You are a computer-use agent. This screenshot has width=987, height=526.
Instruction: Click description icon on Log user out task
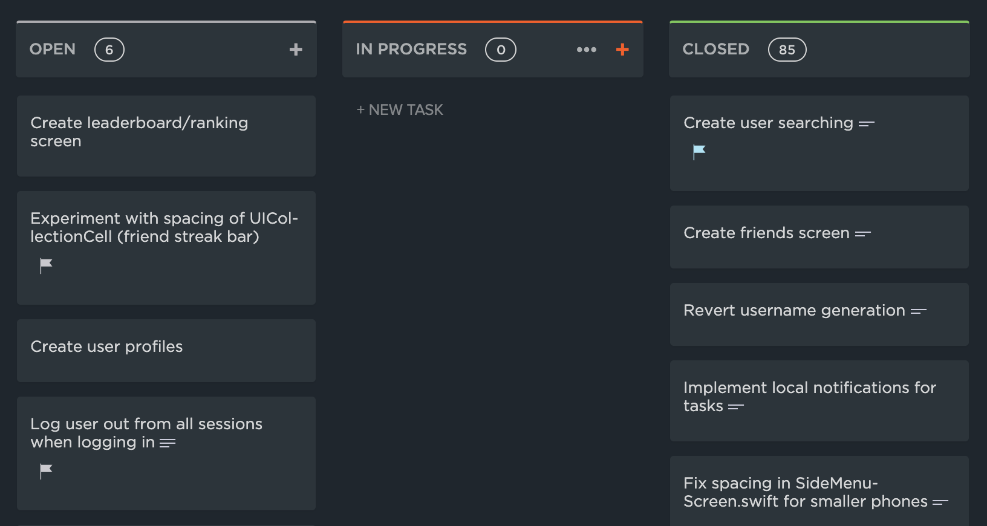(x=168, y=443)
